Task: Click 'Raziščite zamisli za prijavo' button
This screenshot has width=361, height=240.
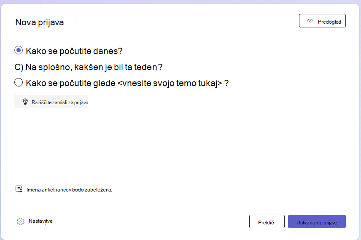Action: click(x=51, y=102)
